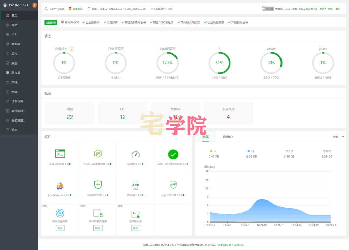Open the 宝塔一键迁移API green check icon
Screen dimensions: 349x250
click(173, 154)
